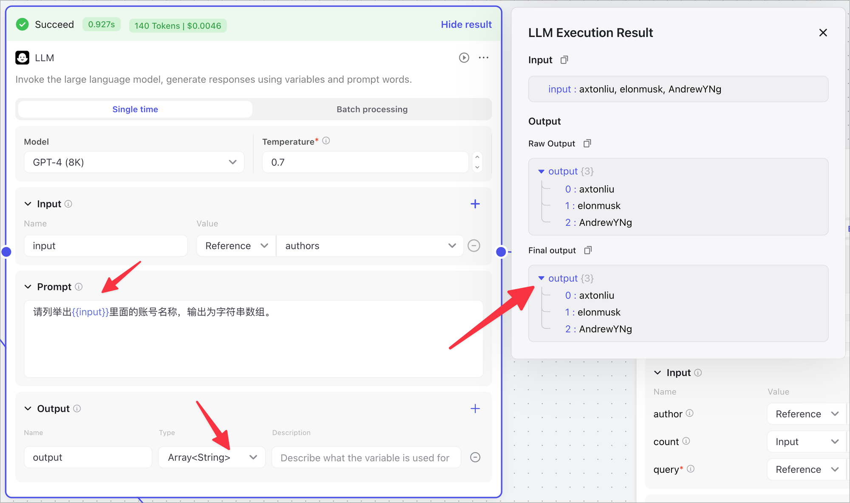Copy the Raw Output content
850x503 pixels.
pyautogui.click(x=587, y=144)
